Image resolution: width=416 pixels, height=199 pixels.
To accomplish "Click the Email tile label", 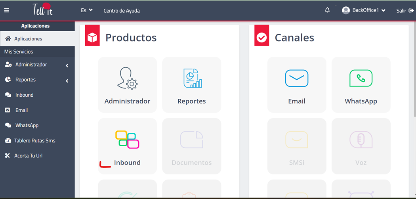I will point(297,101).
